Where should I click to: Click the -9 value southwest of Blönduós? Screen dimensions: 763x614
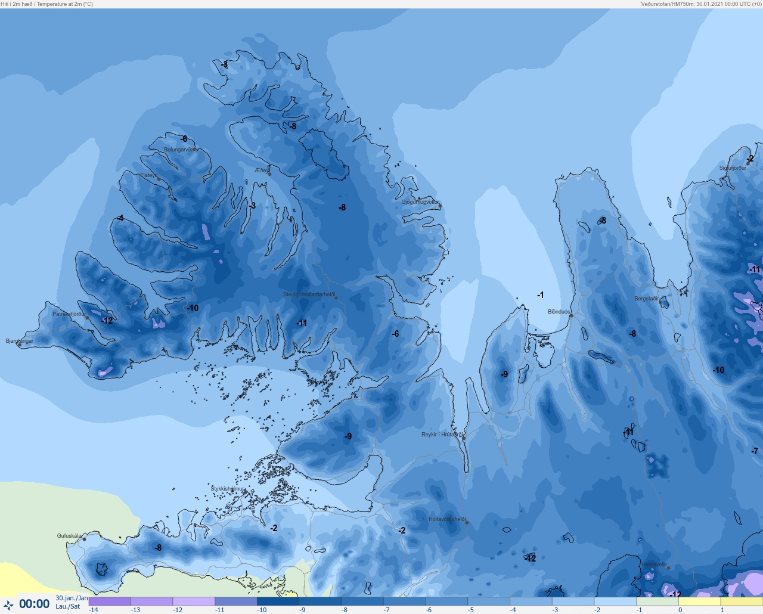pyautogui.click(x=504, y=374)
